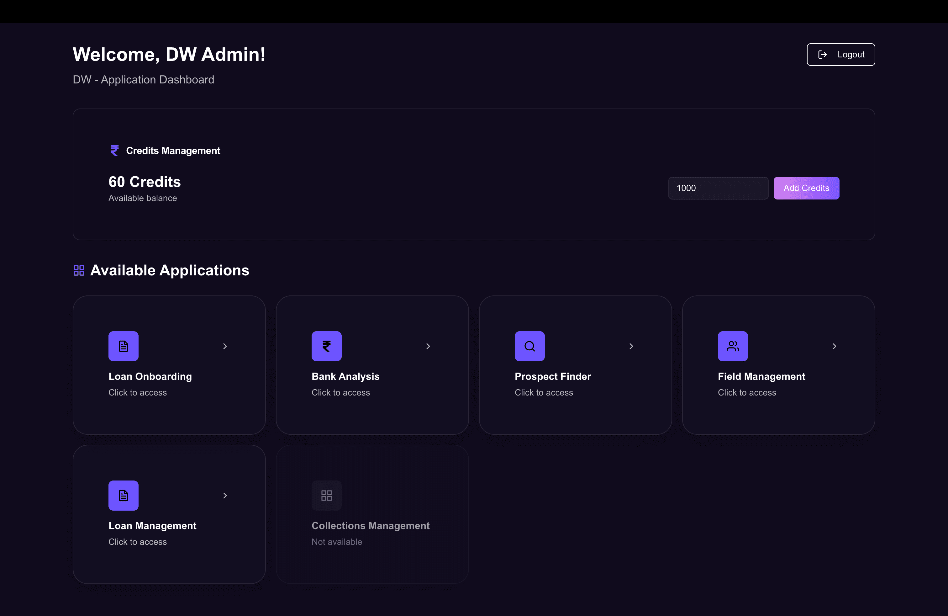The height and width of the screenshot is (616, 948).
Task: Click the magnifier icon on Prospect Finder
Action: (x=529, y=346)
